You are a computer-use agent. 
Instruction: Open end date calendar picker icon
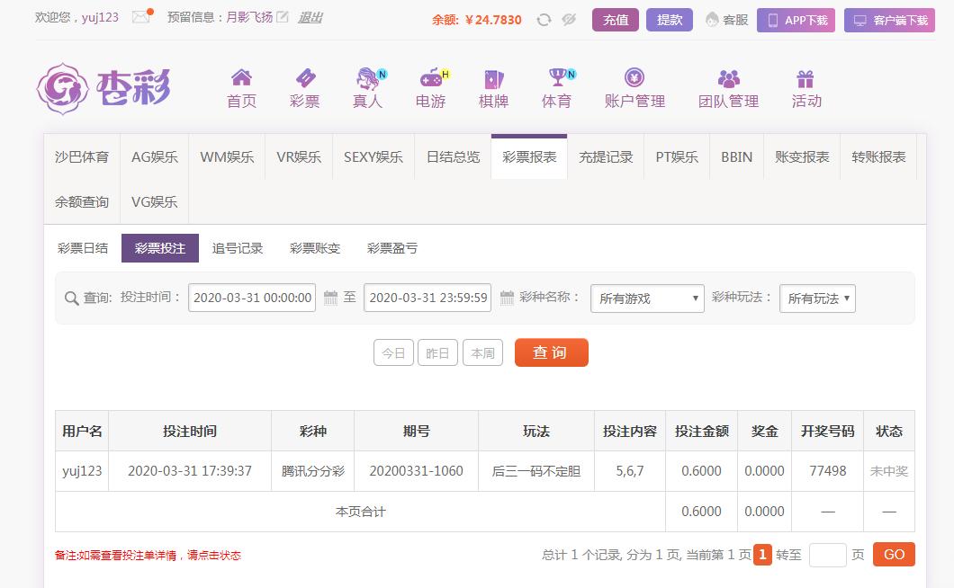[x=507, y=298]
